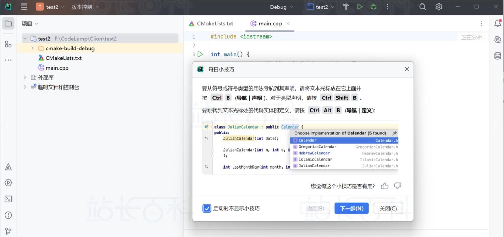Screen dimensions: 504x237
Task: Open the Notifications bell panel
Action: [497, 23]
